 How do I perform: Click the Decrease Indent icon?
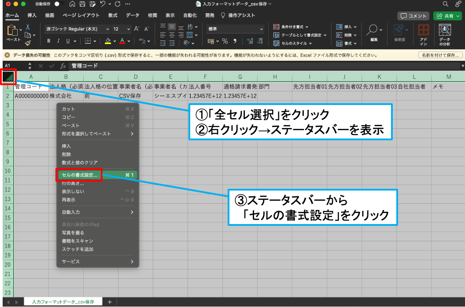(x=163, y=43)
